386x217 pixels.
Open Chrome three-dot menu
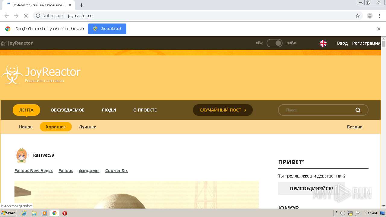click(379, 16)
